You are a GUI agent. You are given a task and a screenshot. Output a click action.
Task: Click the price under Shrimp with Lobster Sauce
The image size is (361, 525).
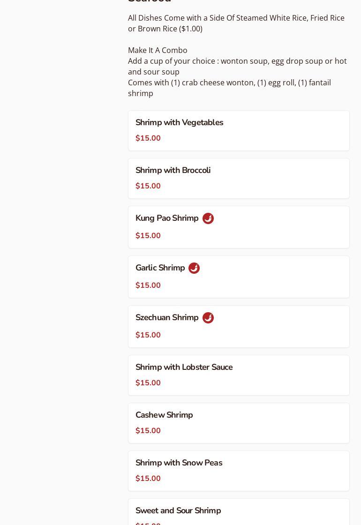pyautogui.click(x=148, y=383)
